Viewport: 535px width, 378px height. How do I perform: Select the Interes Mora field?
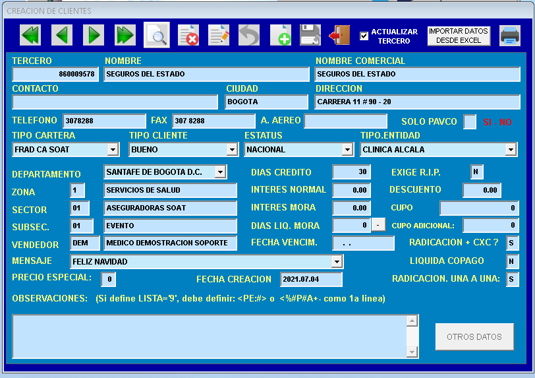coord(351,208)
